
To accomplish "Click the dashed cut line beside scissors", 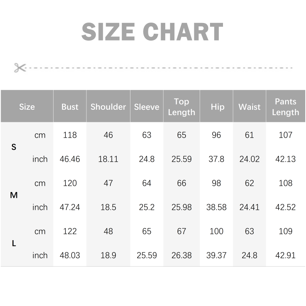I will click(161, 68).
